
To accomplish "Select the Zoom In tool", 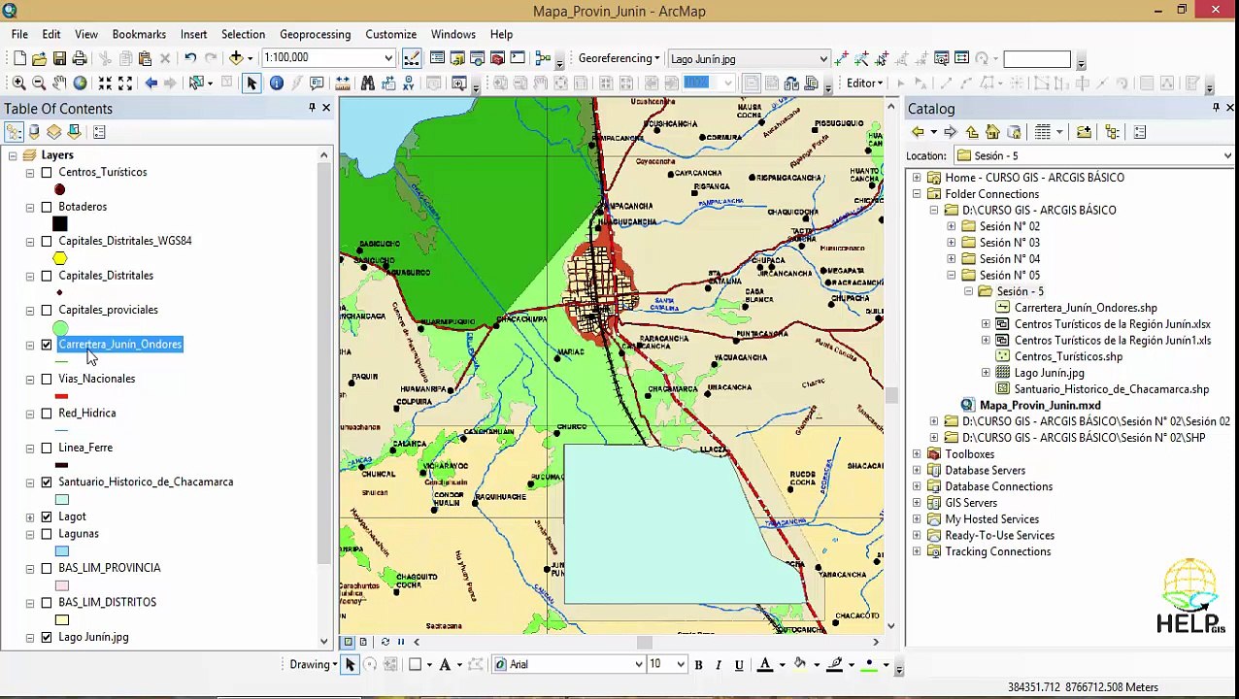I will click(18, 83).
